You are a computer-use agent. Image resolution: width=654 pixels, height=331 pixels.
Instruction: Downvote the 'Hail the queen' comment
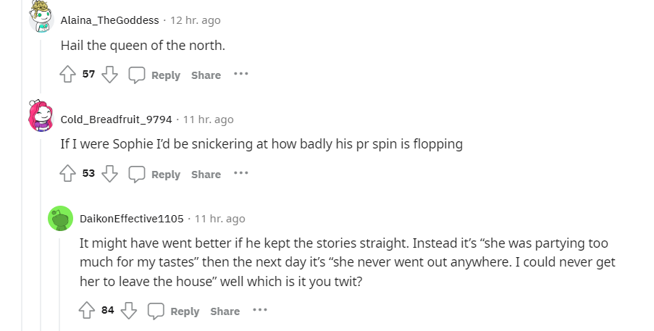coord(109,75)
